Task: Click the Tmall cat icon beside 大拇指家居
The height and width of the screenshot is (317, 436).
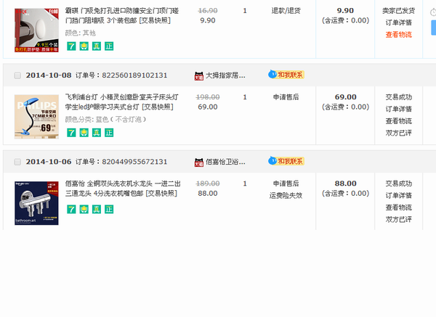Action: [x=198, y=75]
